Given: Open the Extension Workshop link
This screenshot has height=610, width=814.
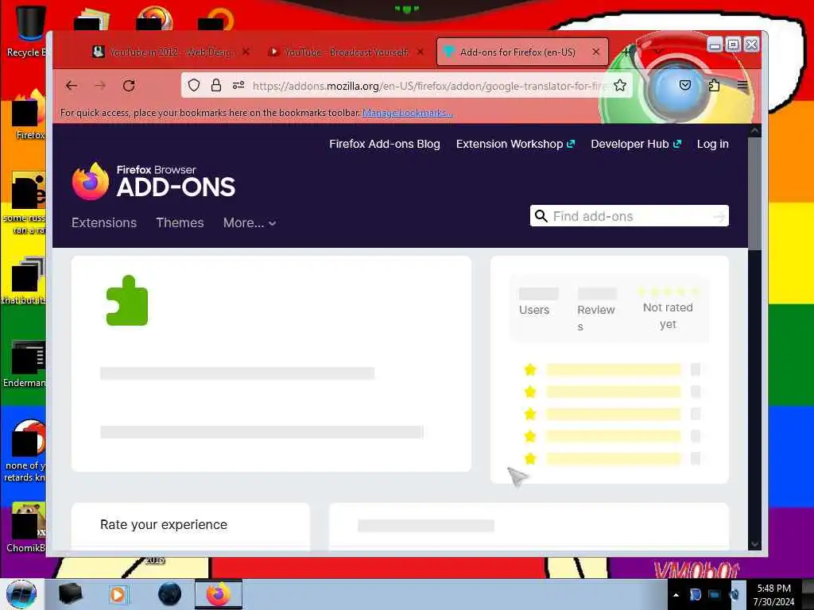Looking at the screenshot, I should [515, 145].
